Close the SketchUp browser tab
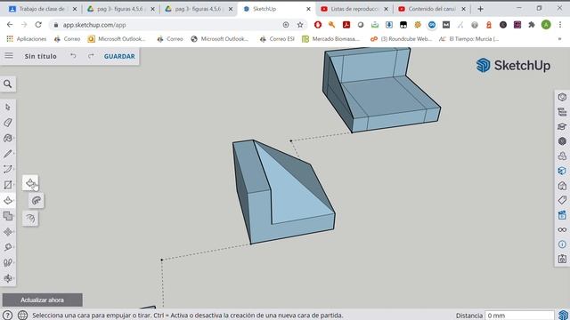This screenshot has width=570, height=320. point(309,9)
